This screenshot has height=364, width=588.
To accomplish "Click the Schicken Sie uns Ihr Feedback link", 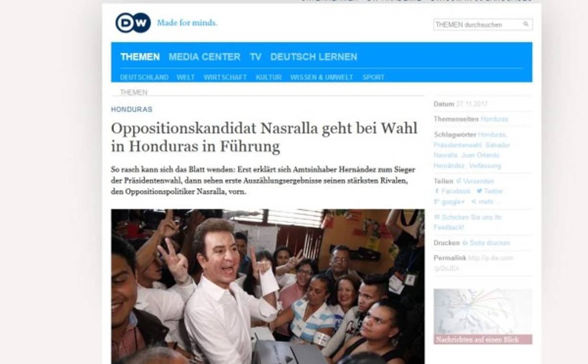I will point(467,222).
